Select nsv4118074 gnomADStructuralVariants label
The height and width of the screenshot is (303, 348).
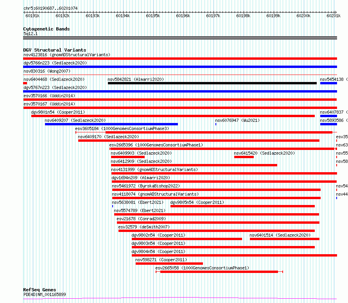pos(155,194)
